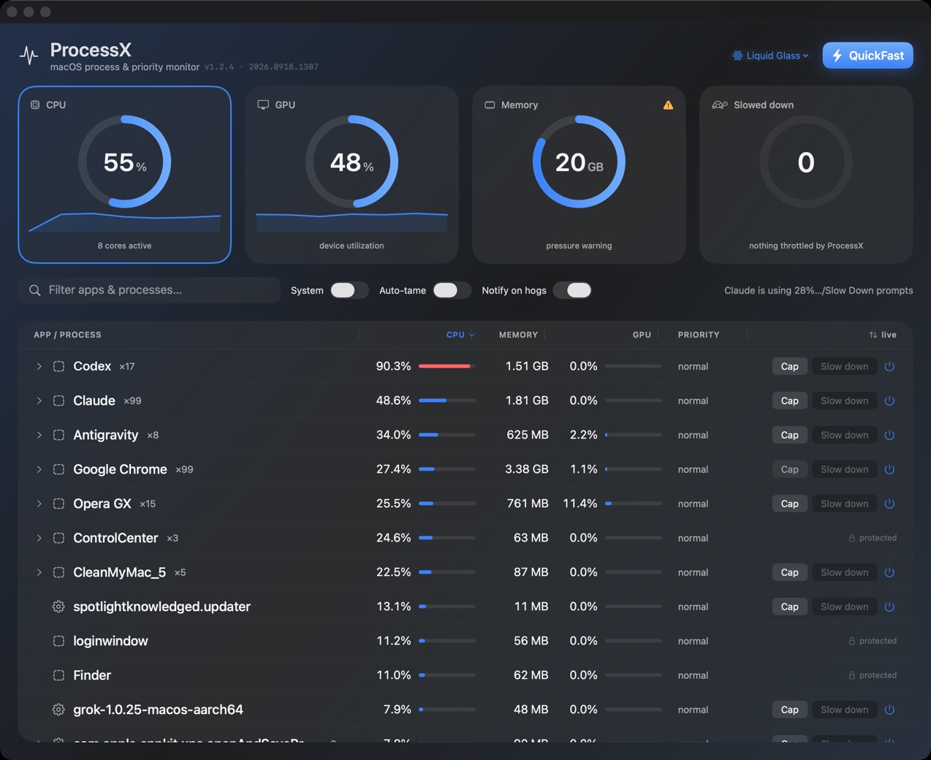Click power icon in grok-1.0.25-macos-aarch64 row

pos(889,710)
